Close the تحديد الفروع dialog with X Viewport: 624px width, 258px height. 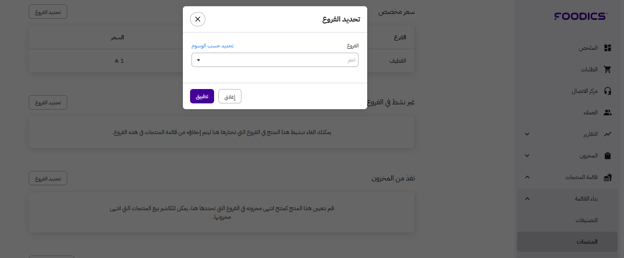pos(198,19)
